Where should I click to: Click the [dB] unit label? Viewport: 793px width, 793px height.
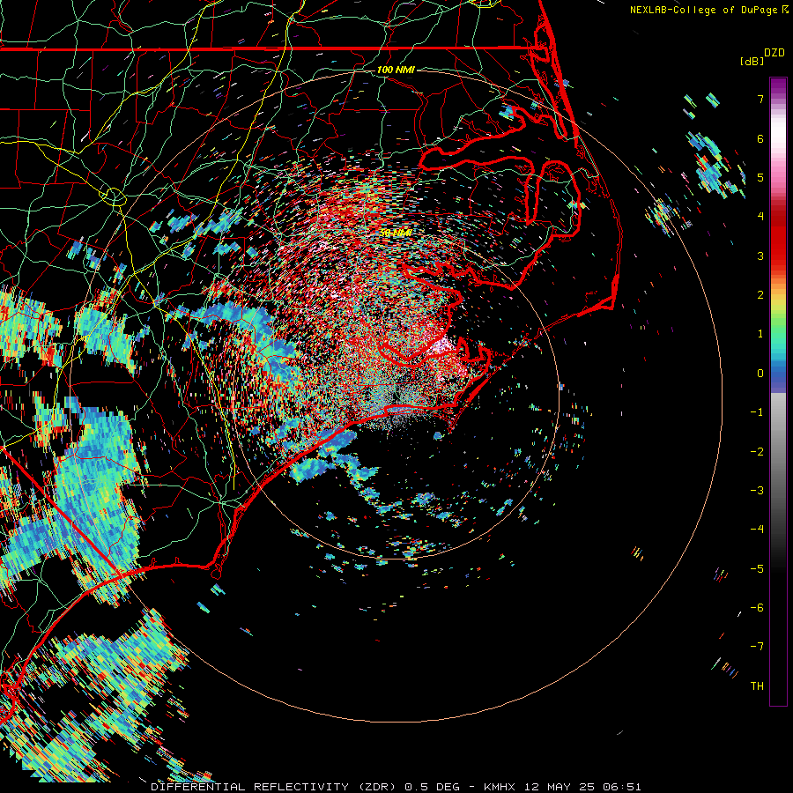coord(752,61)
